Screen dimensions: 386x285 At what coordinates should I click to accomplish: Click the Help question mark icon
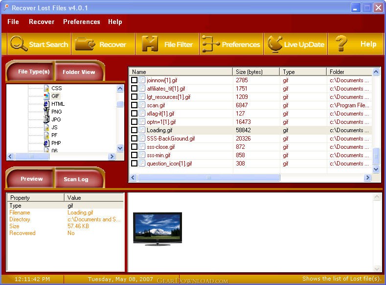point(341,43)
